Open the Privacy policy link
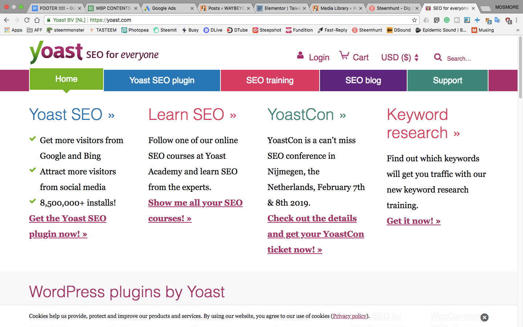 [x=349, y=316]
